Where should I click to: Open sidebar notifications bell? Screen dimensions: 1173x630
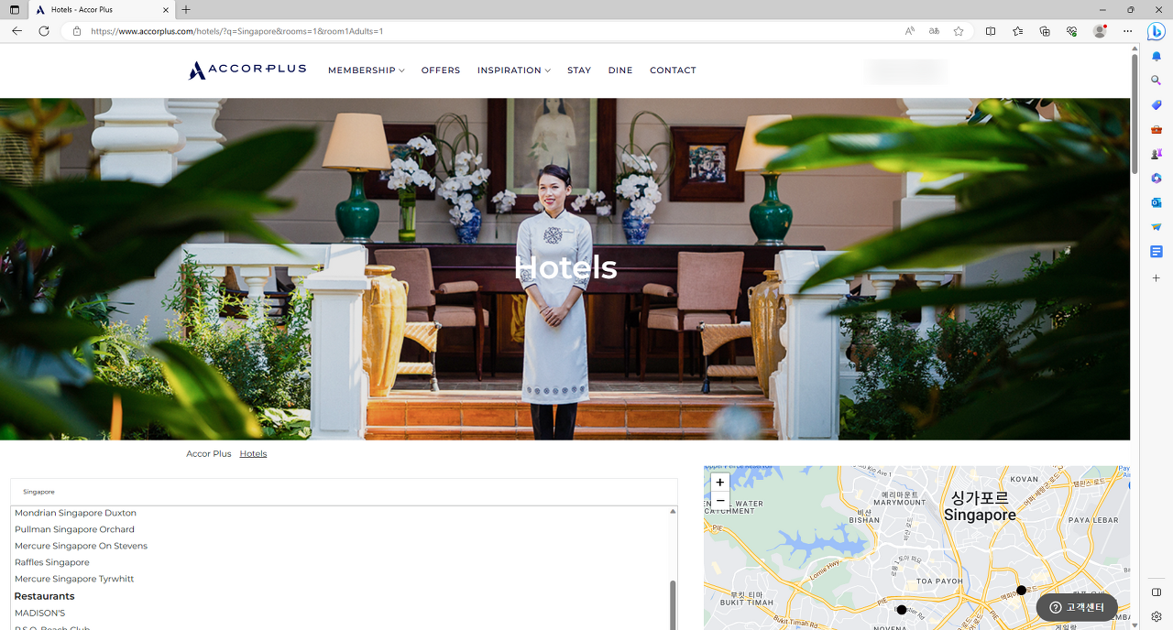click(1157, 56)
